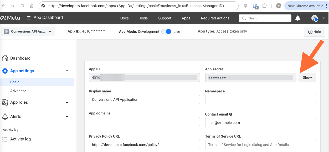Open the Tools menu

143,18
